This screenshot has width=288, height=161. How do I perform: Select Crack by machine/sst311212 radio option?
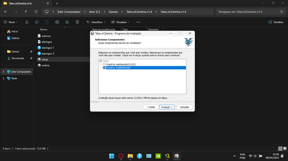click(x=104, y=64)
